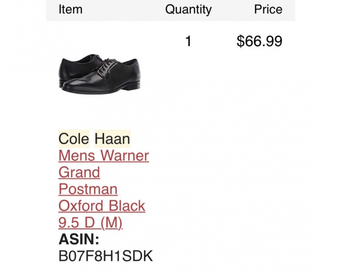Screen dimensions: 342x273
Task: Click the word 'Grand' in product link
Action: point(79,172)
